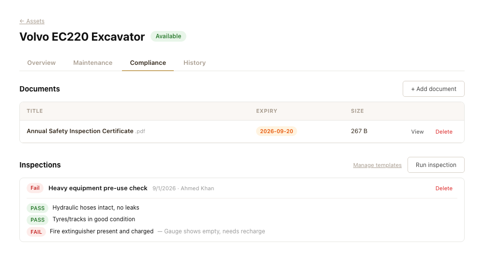The height and width of the screenshot is (258, 484).
Task: Go back via the Assets link
Action: (32, 21)
